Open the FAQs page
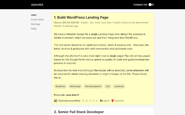The height and width of the screenshot is (115, 185). pyautogui.click(x=34, y=29)
